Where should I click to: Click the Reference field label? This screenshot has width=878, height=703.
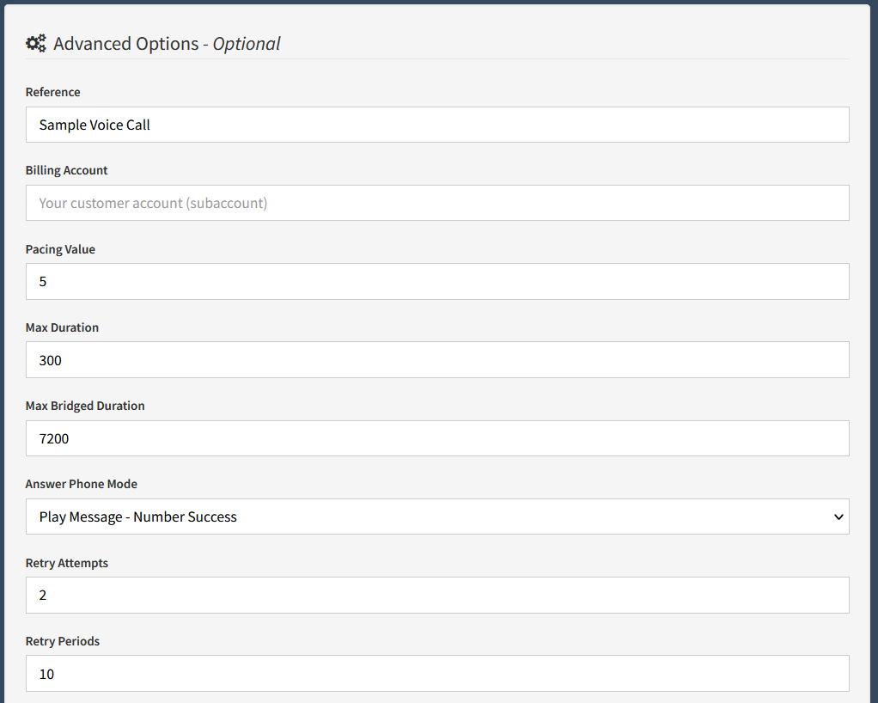(52, 92)
